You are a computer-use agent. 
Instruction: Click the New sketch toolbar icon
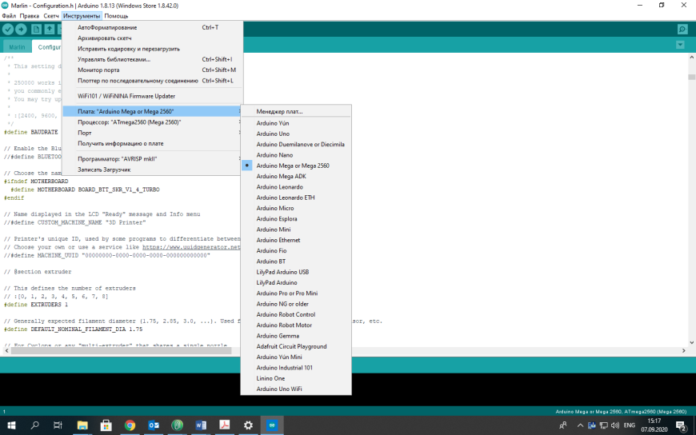(36, 30)
